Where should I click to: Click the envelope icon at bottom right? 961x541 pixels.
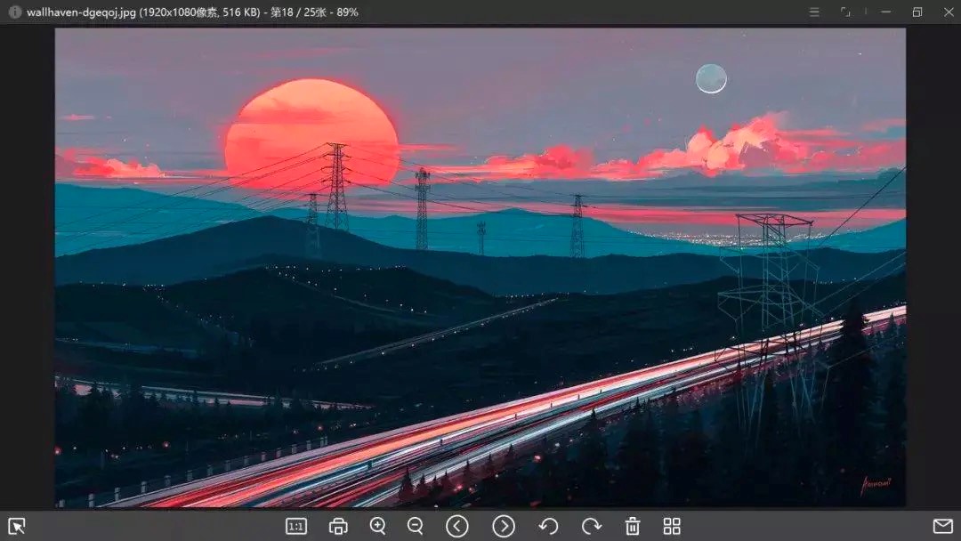942,526
